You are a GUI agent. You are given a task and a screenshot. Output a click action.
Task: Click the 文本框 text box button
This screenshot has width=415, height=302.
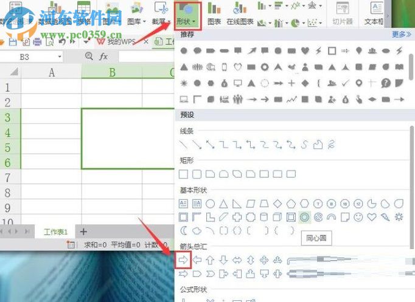(x=374, y=14)
